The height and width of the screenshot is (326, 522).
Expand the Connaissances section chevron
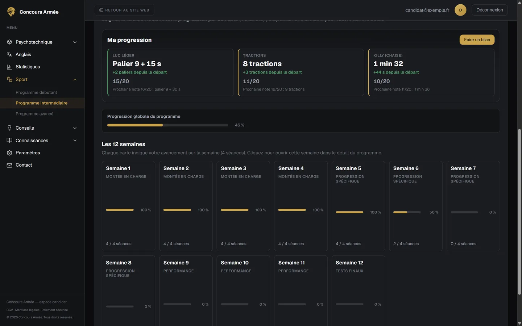tap(75, 141)
